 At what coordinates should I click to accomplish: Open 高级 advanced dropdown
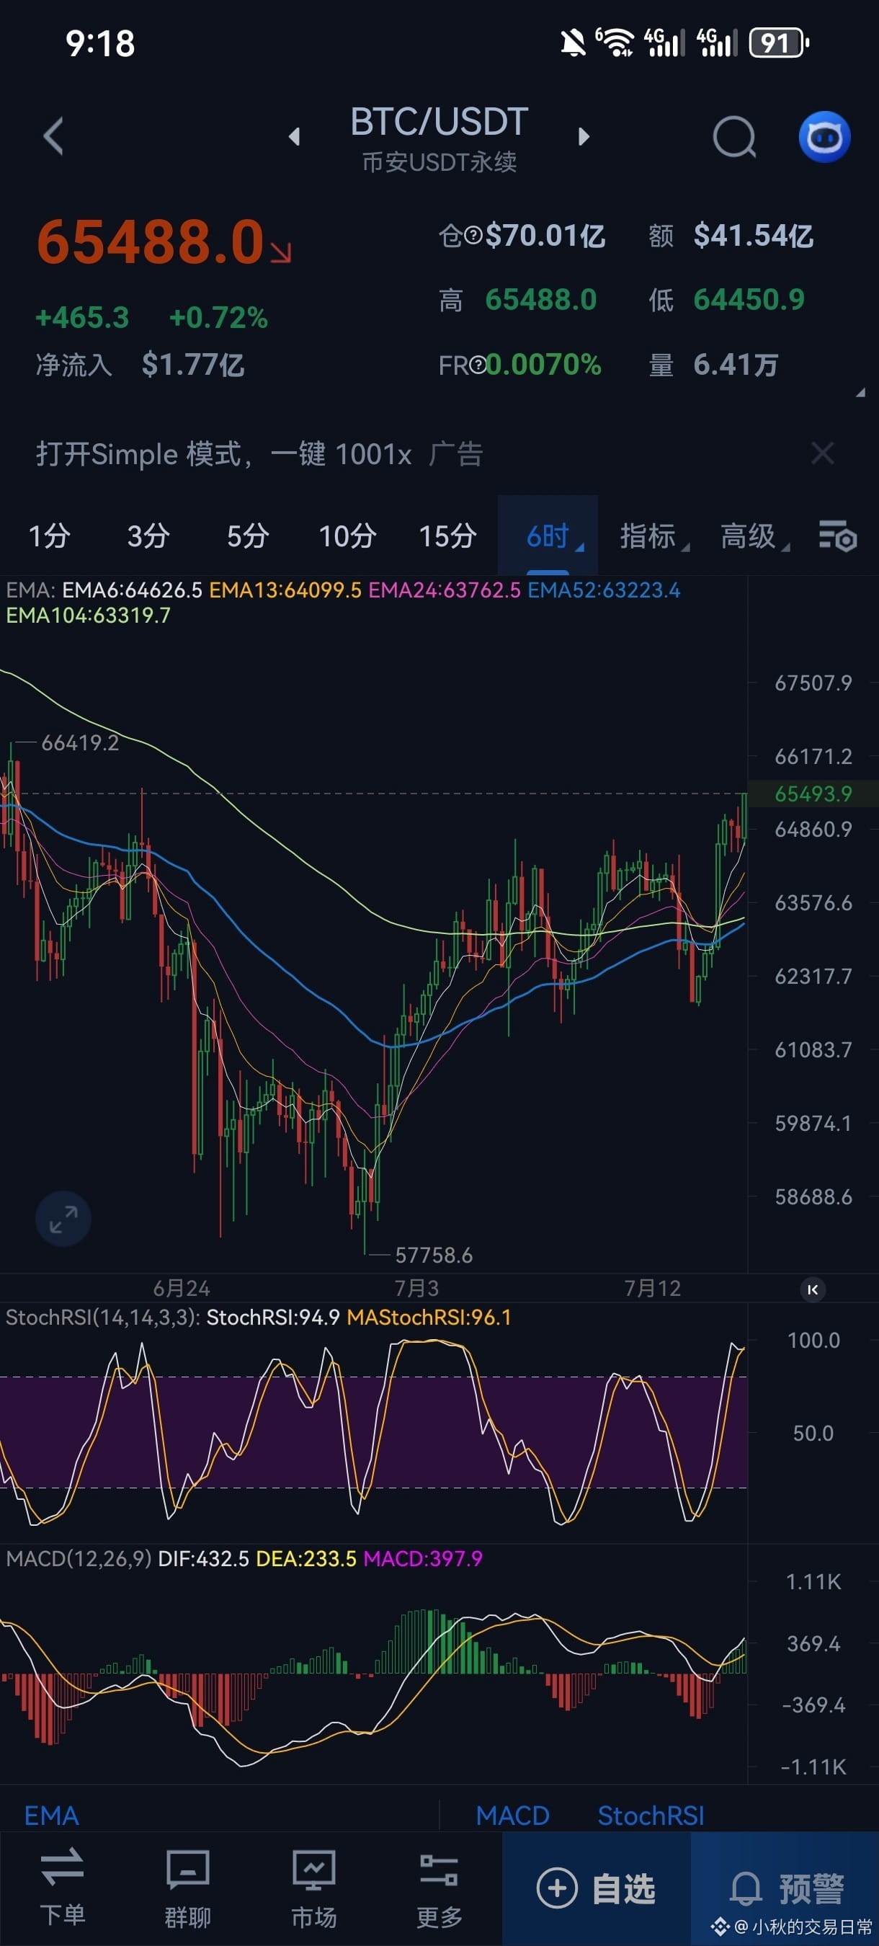tap(754, 536)
